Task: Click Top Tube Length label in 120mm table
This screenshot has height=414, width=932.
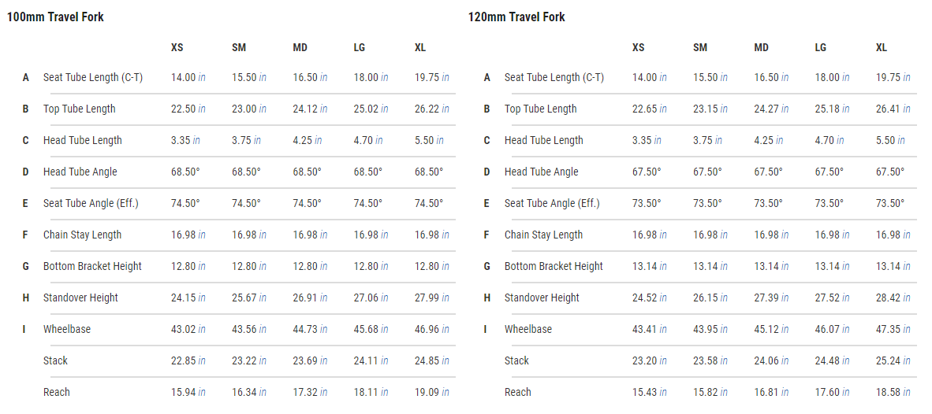Action: pos(540,109)
